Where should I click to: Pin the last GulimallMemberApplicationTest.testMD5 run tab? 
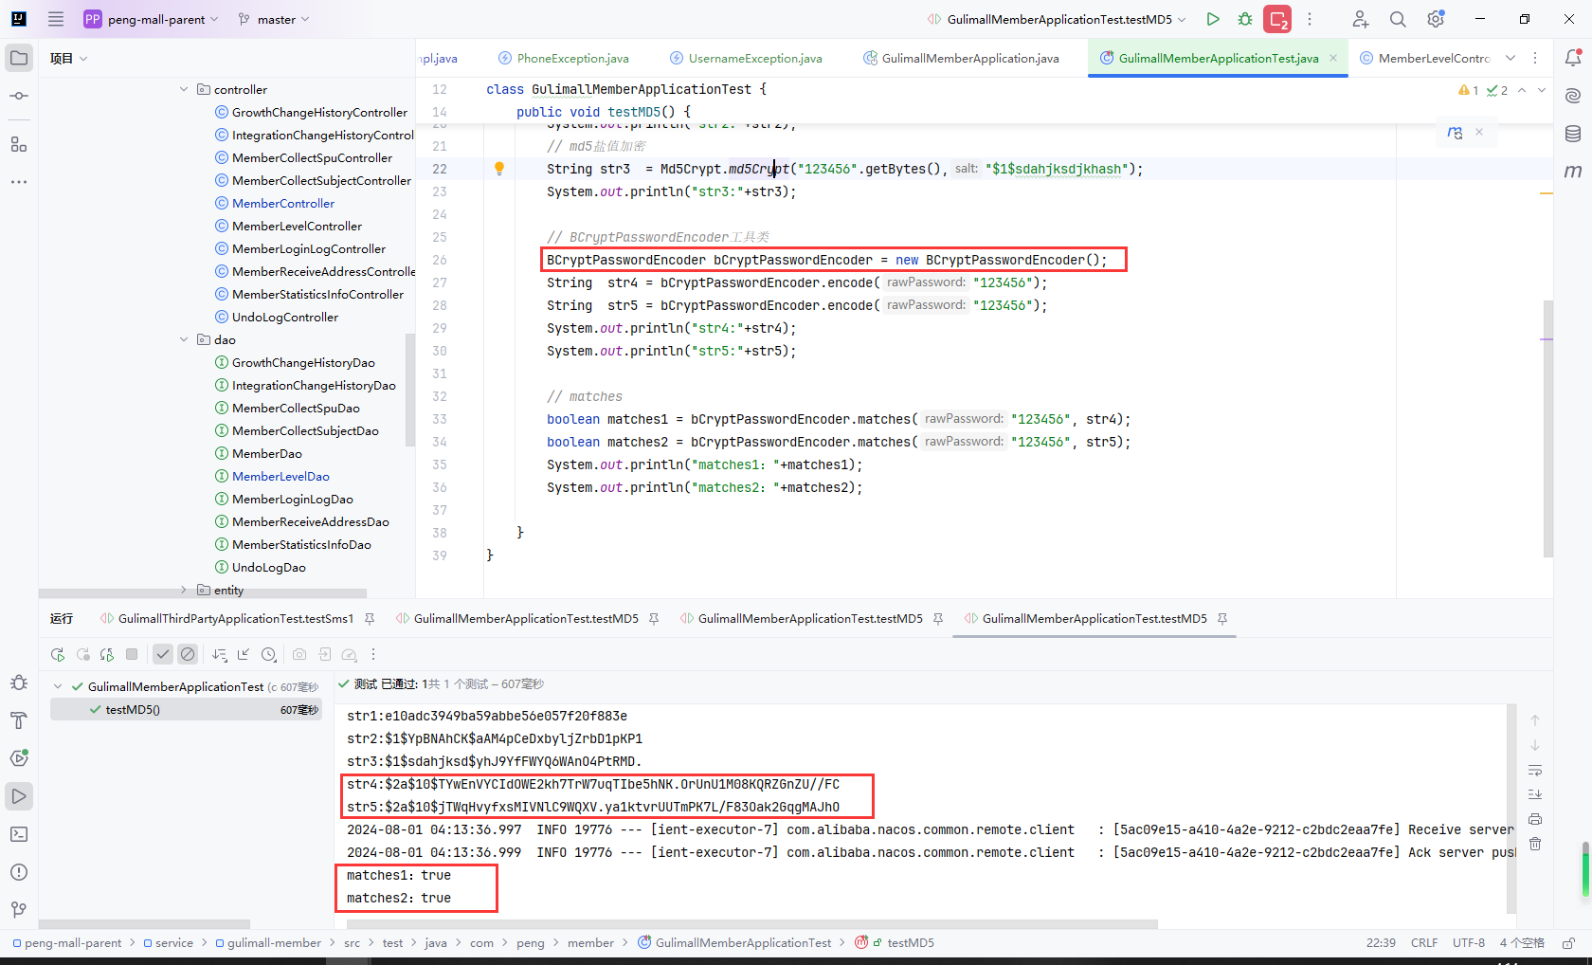click(x=1222, y=619)
